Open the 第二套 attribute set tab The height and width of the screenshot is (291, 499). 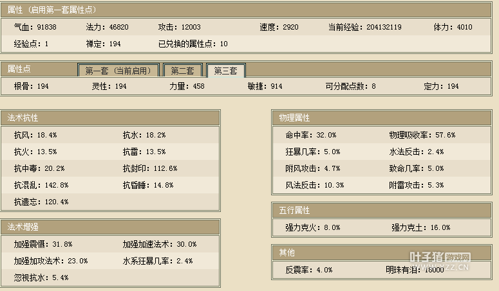[x=182, y=71]
